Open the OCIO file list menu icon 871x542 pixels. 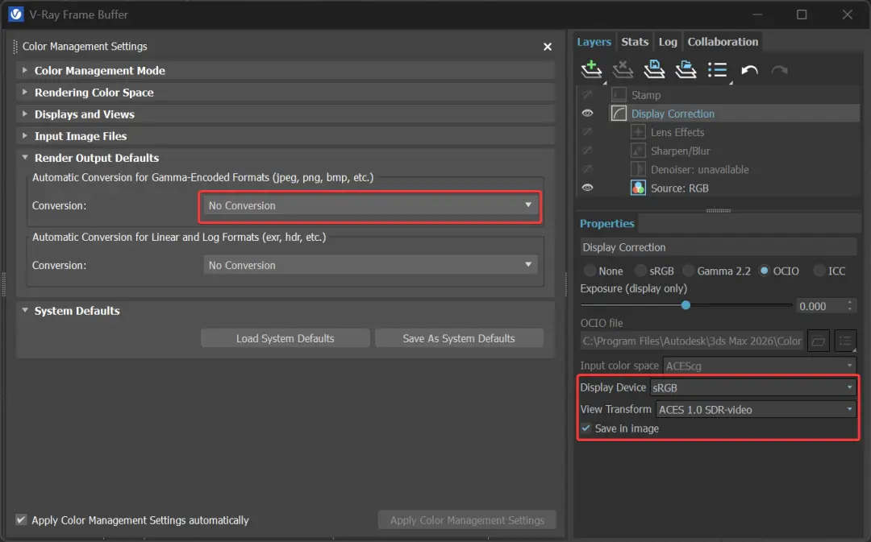(845, 341)
